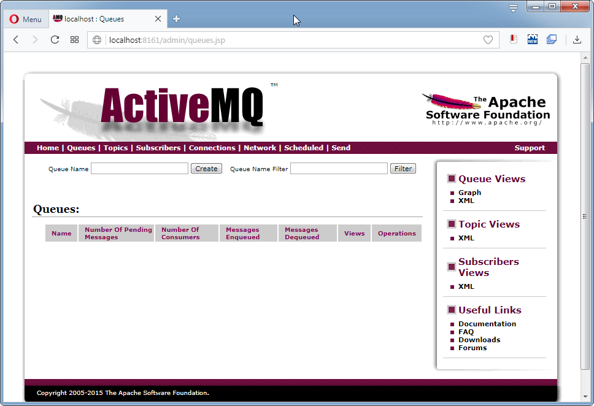This screenshot has height=406, width=594.
Task: Open the Topics navigation item
Action: [115, 148]
